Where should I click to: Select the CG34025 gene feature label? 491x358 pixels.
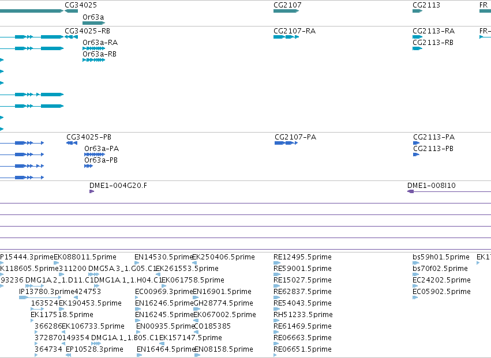[81, 5]
